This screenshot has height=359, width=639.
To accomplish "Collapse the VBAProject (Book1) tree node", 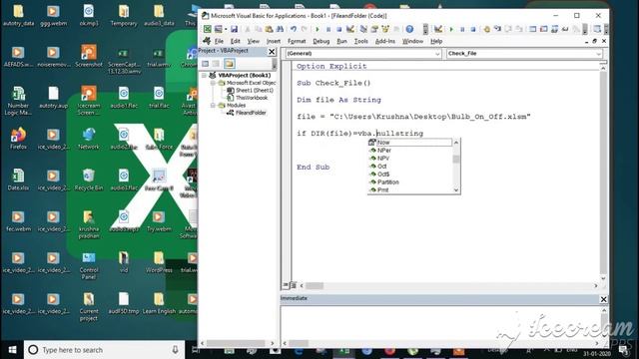I will point(204,76).
